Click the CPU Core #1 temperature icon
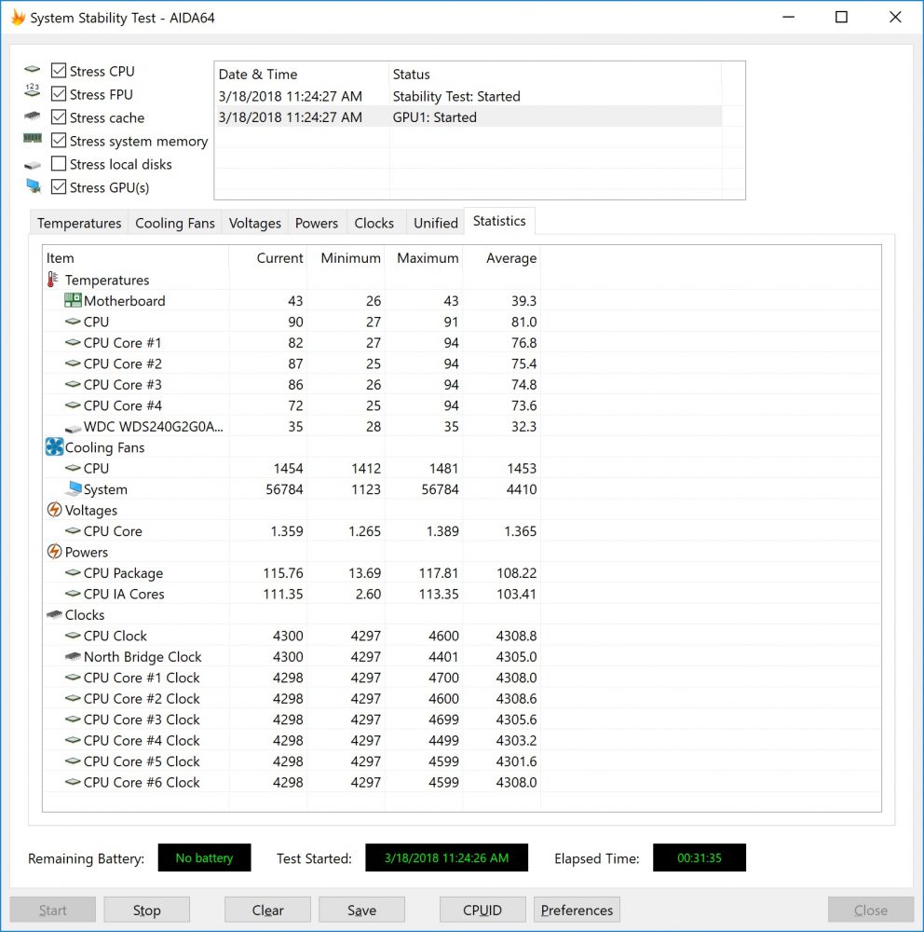This screenshot has height=932, width=924. click(73, 342)
